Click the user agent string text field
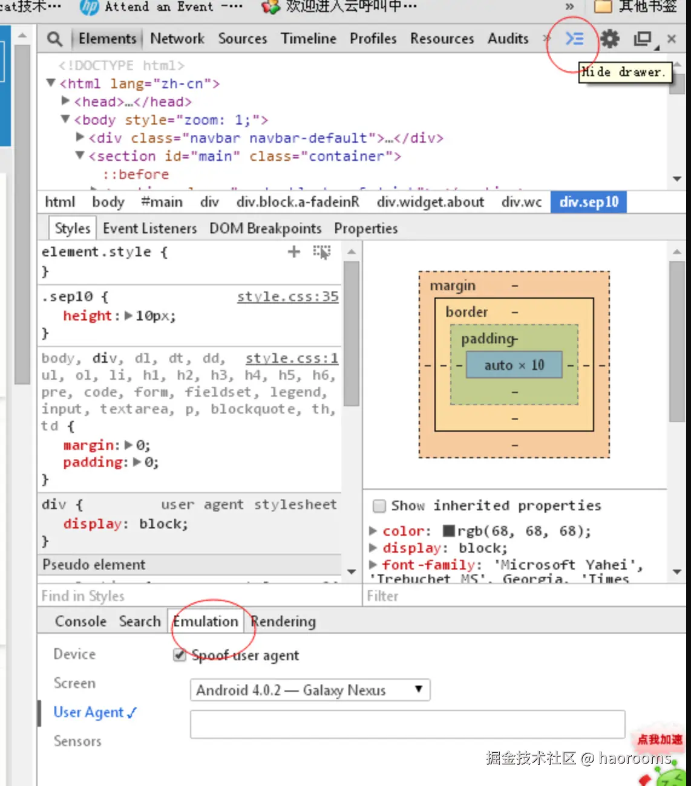The height and width of the screenshot is (786, 691). tap(408, 724)
